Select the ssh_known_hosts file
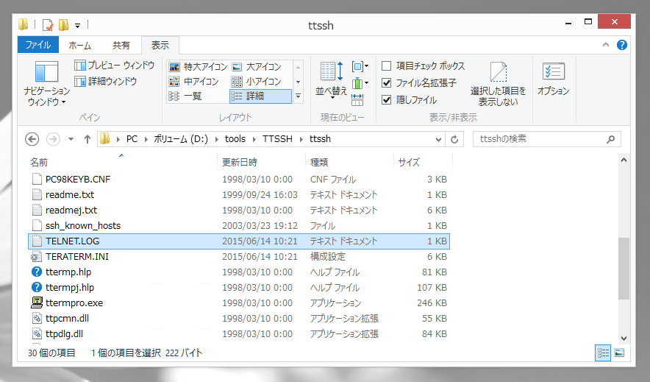 pos(239,226)
